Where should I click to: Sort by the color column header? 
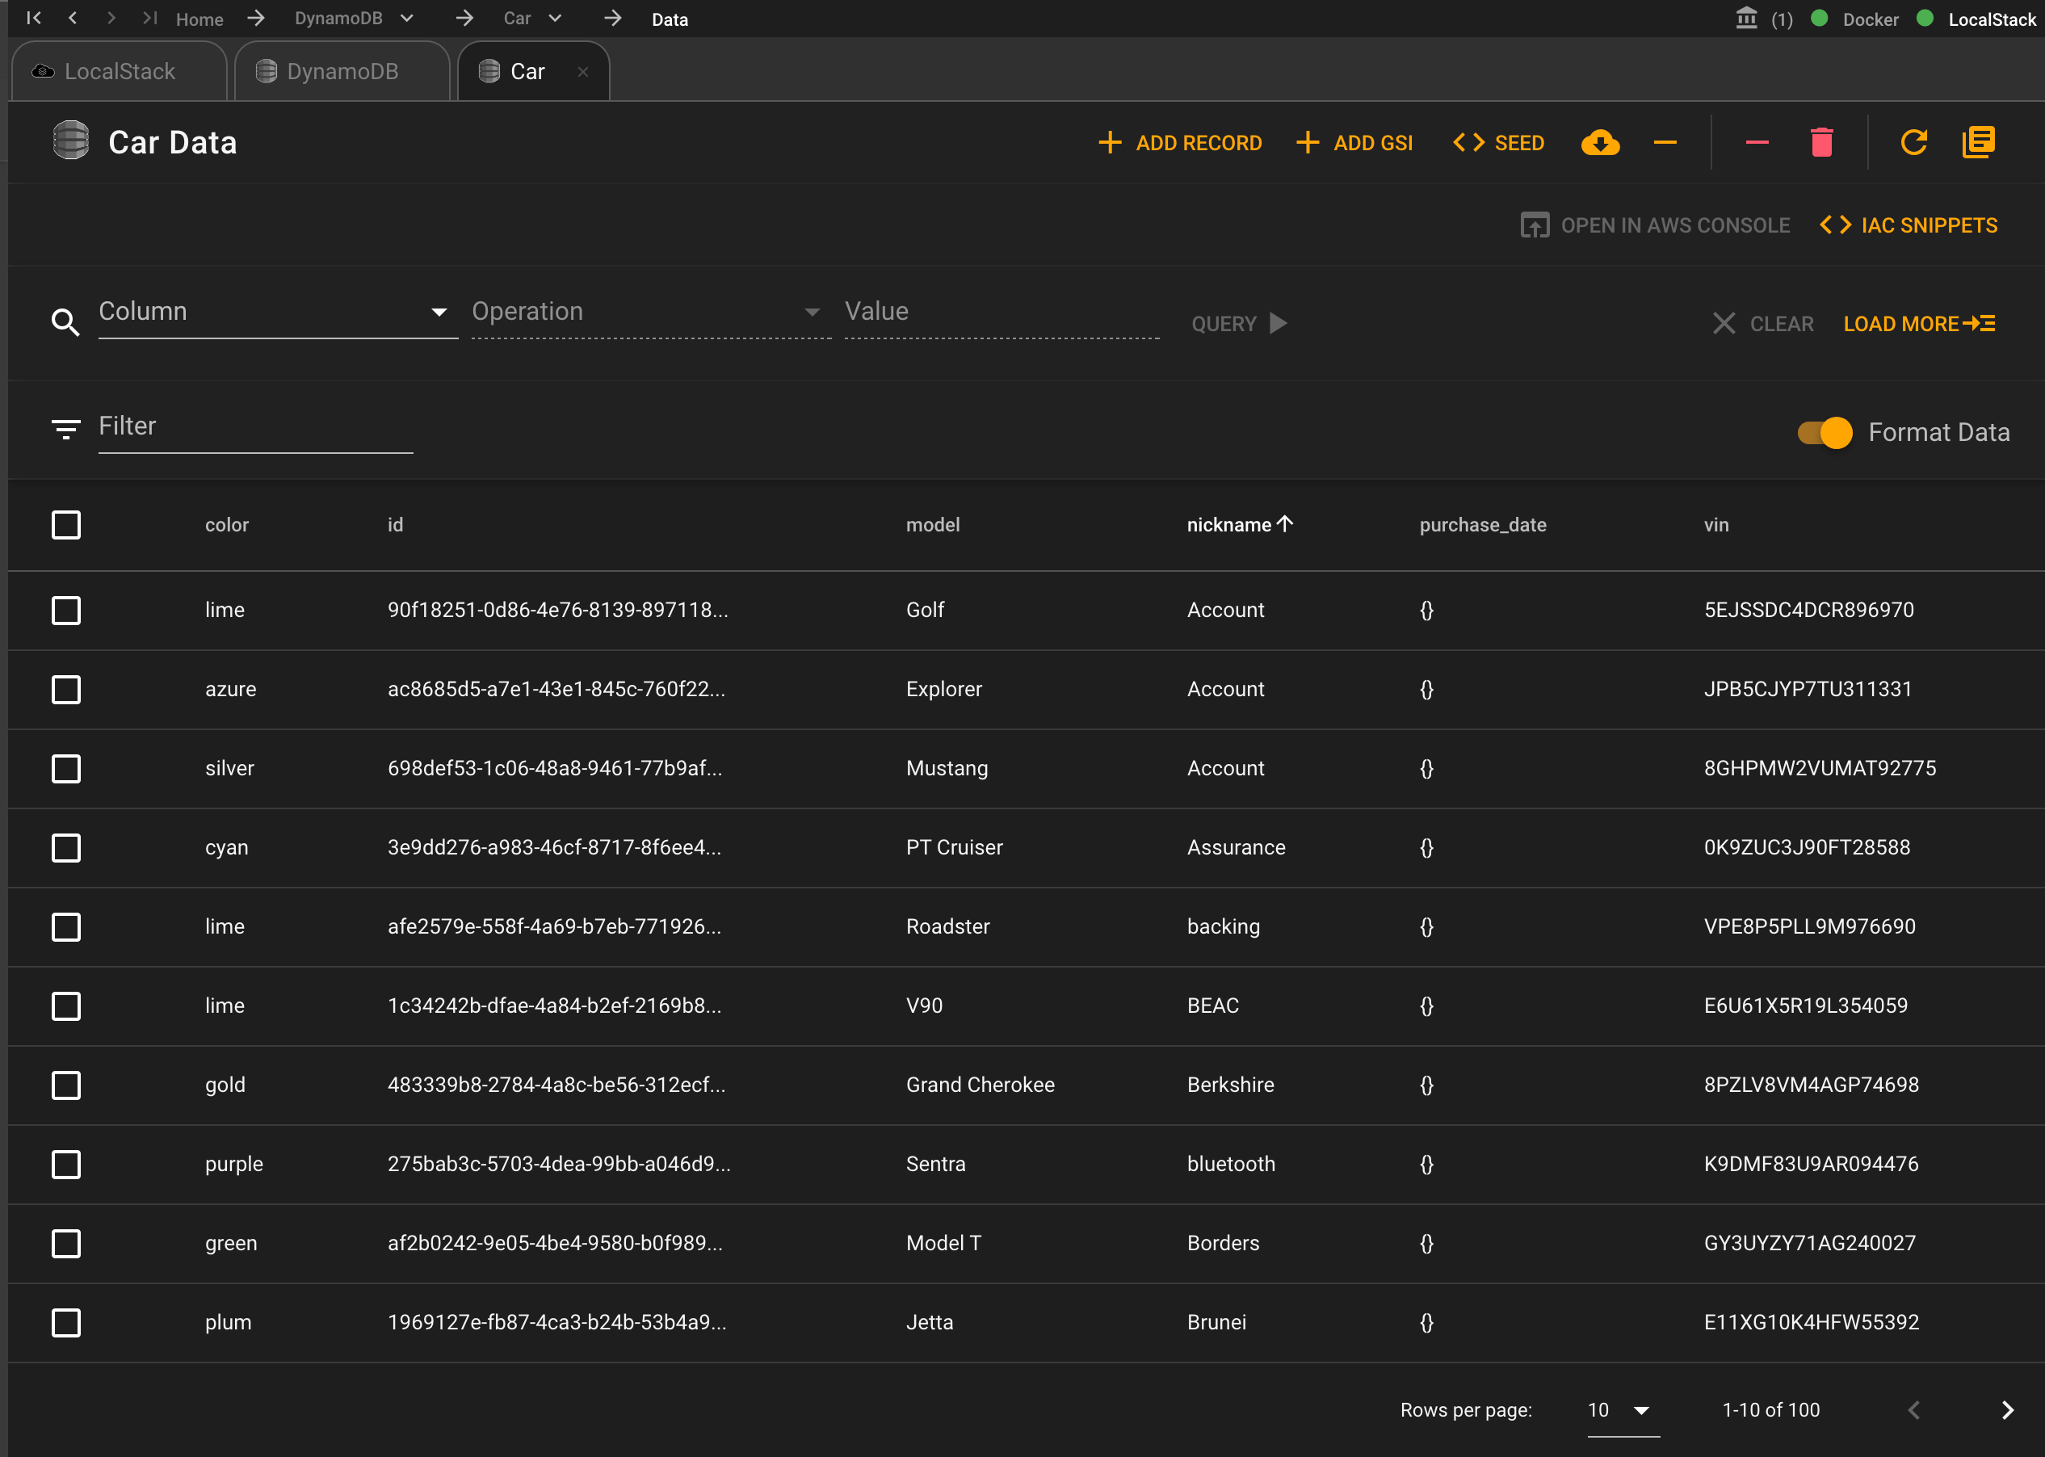click(227, 525)
